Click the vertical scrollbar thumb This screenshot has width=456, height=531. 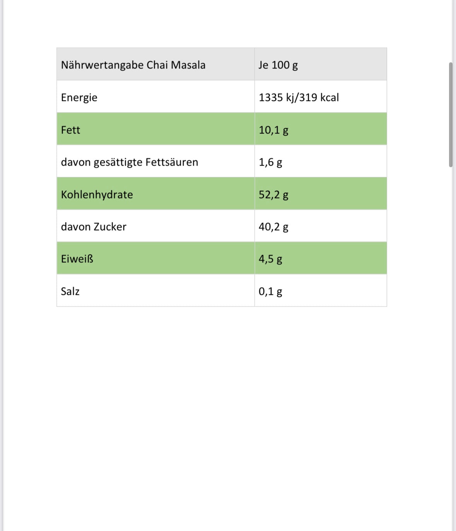(x=451, y=115)
